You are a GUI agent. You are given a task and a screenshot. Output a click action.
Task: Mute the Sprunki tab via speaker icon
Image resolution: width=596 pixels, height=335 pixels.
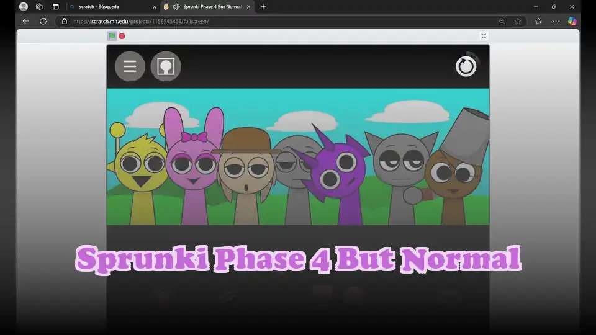pos(176,7)
